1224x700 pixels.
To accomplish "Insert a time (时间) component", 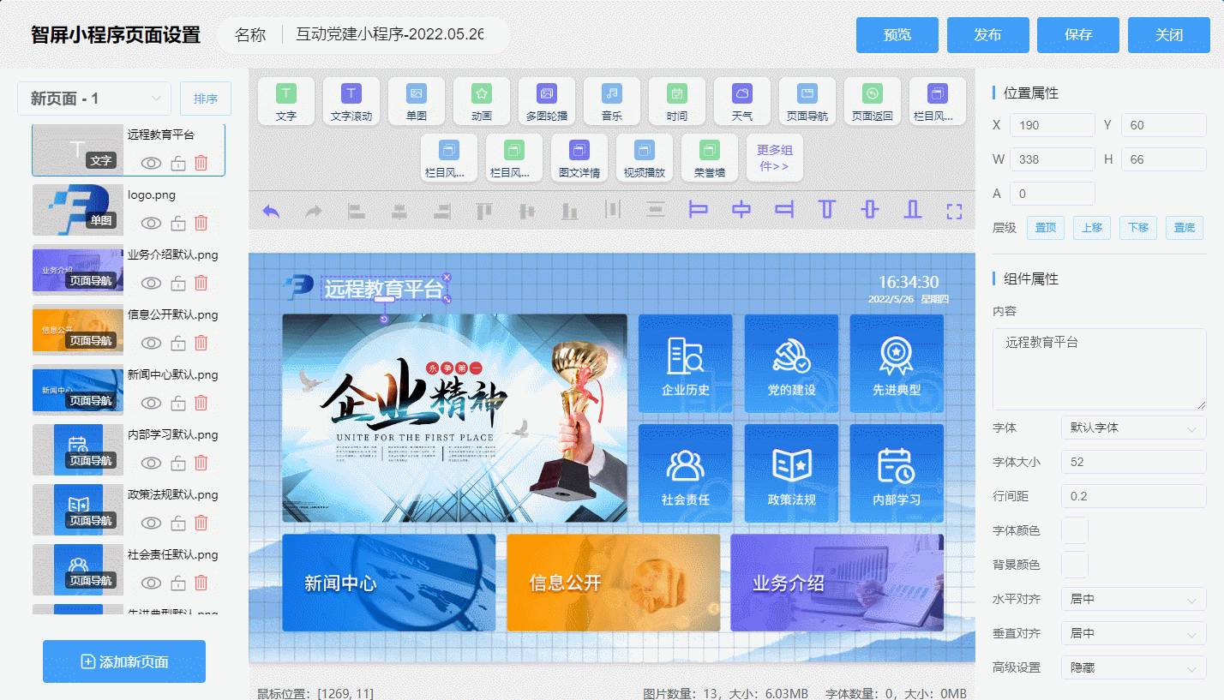I will coord(676,101).
